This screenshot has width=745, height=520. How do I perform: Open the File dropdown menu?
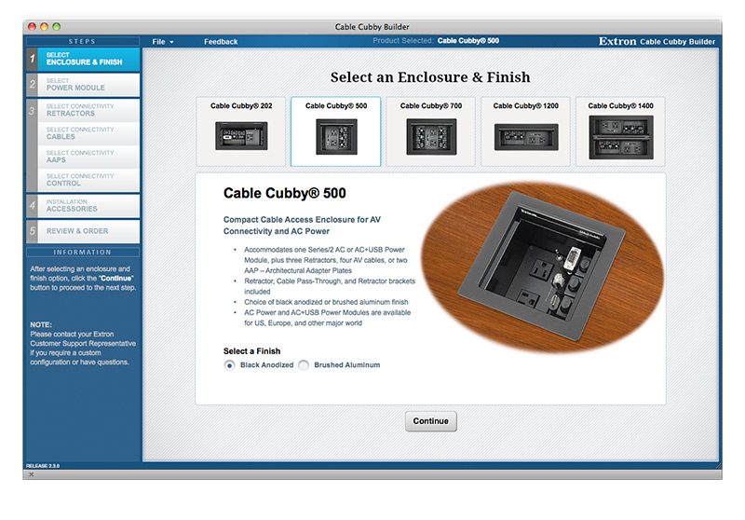pos(163,42)
